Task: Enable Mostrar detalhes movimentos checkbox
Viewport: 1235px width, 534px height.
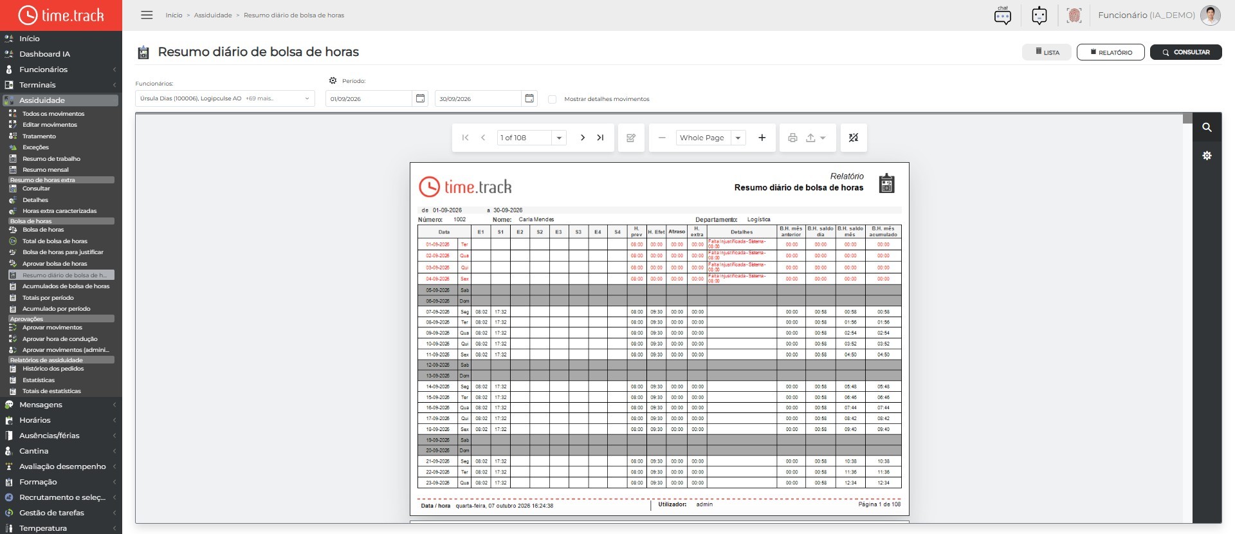Action: coord(552,99)
